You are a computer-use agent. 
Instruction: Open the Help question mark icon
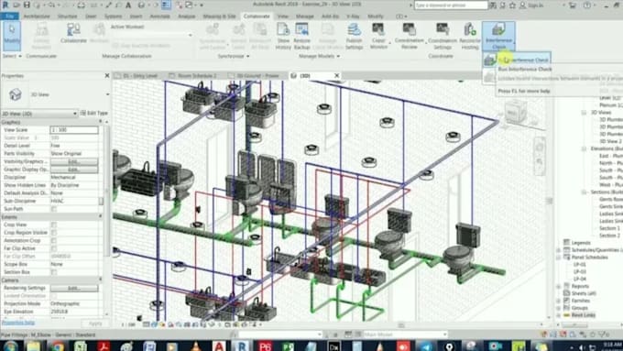[x=587, y=5]
